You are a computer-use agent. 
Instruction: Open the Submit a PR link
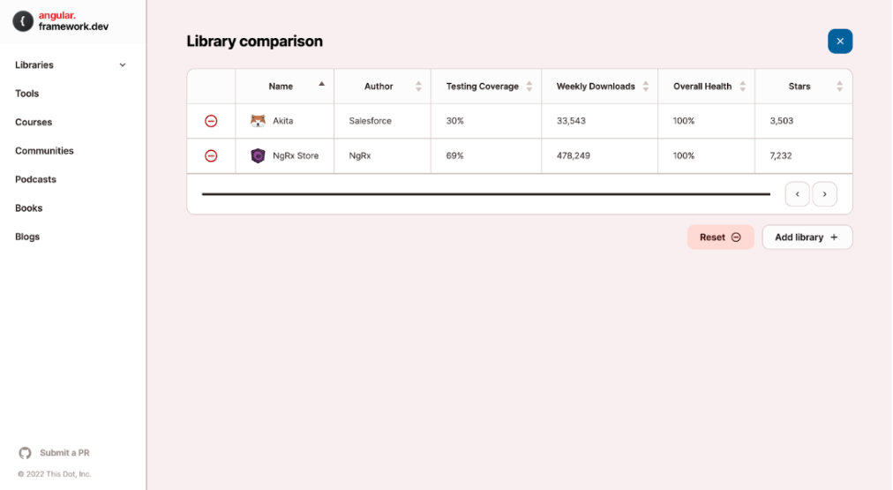[x=64, y=453]
